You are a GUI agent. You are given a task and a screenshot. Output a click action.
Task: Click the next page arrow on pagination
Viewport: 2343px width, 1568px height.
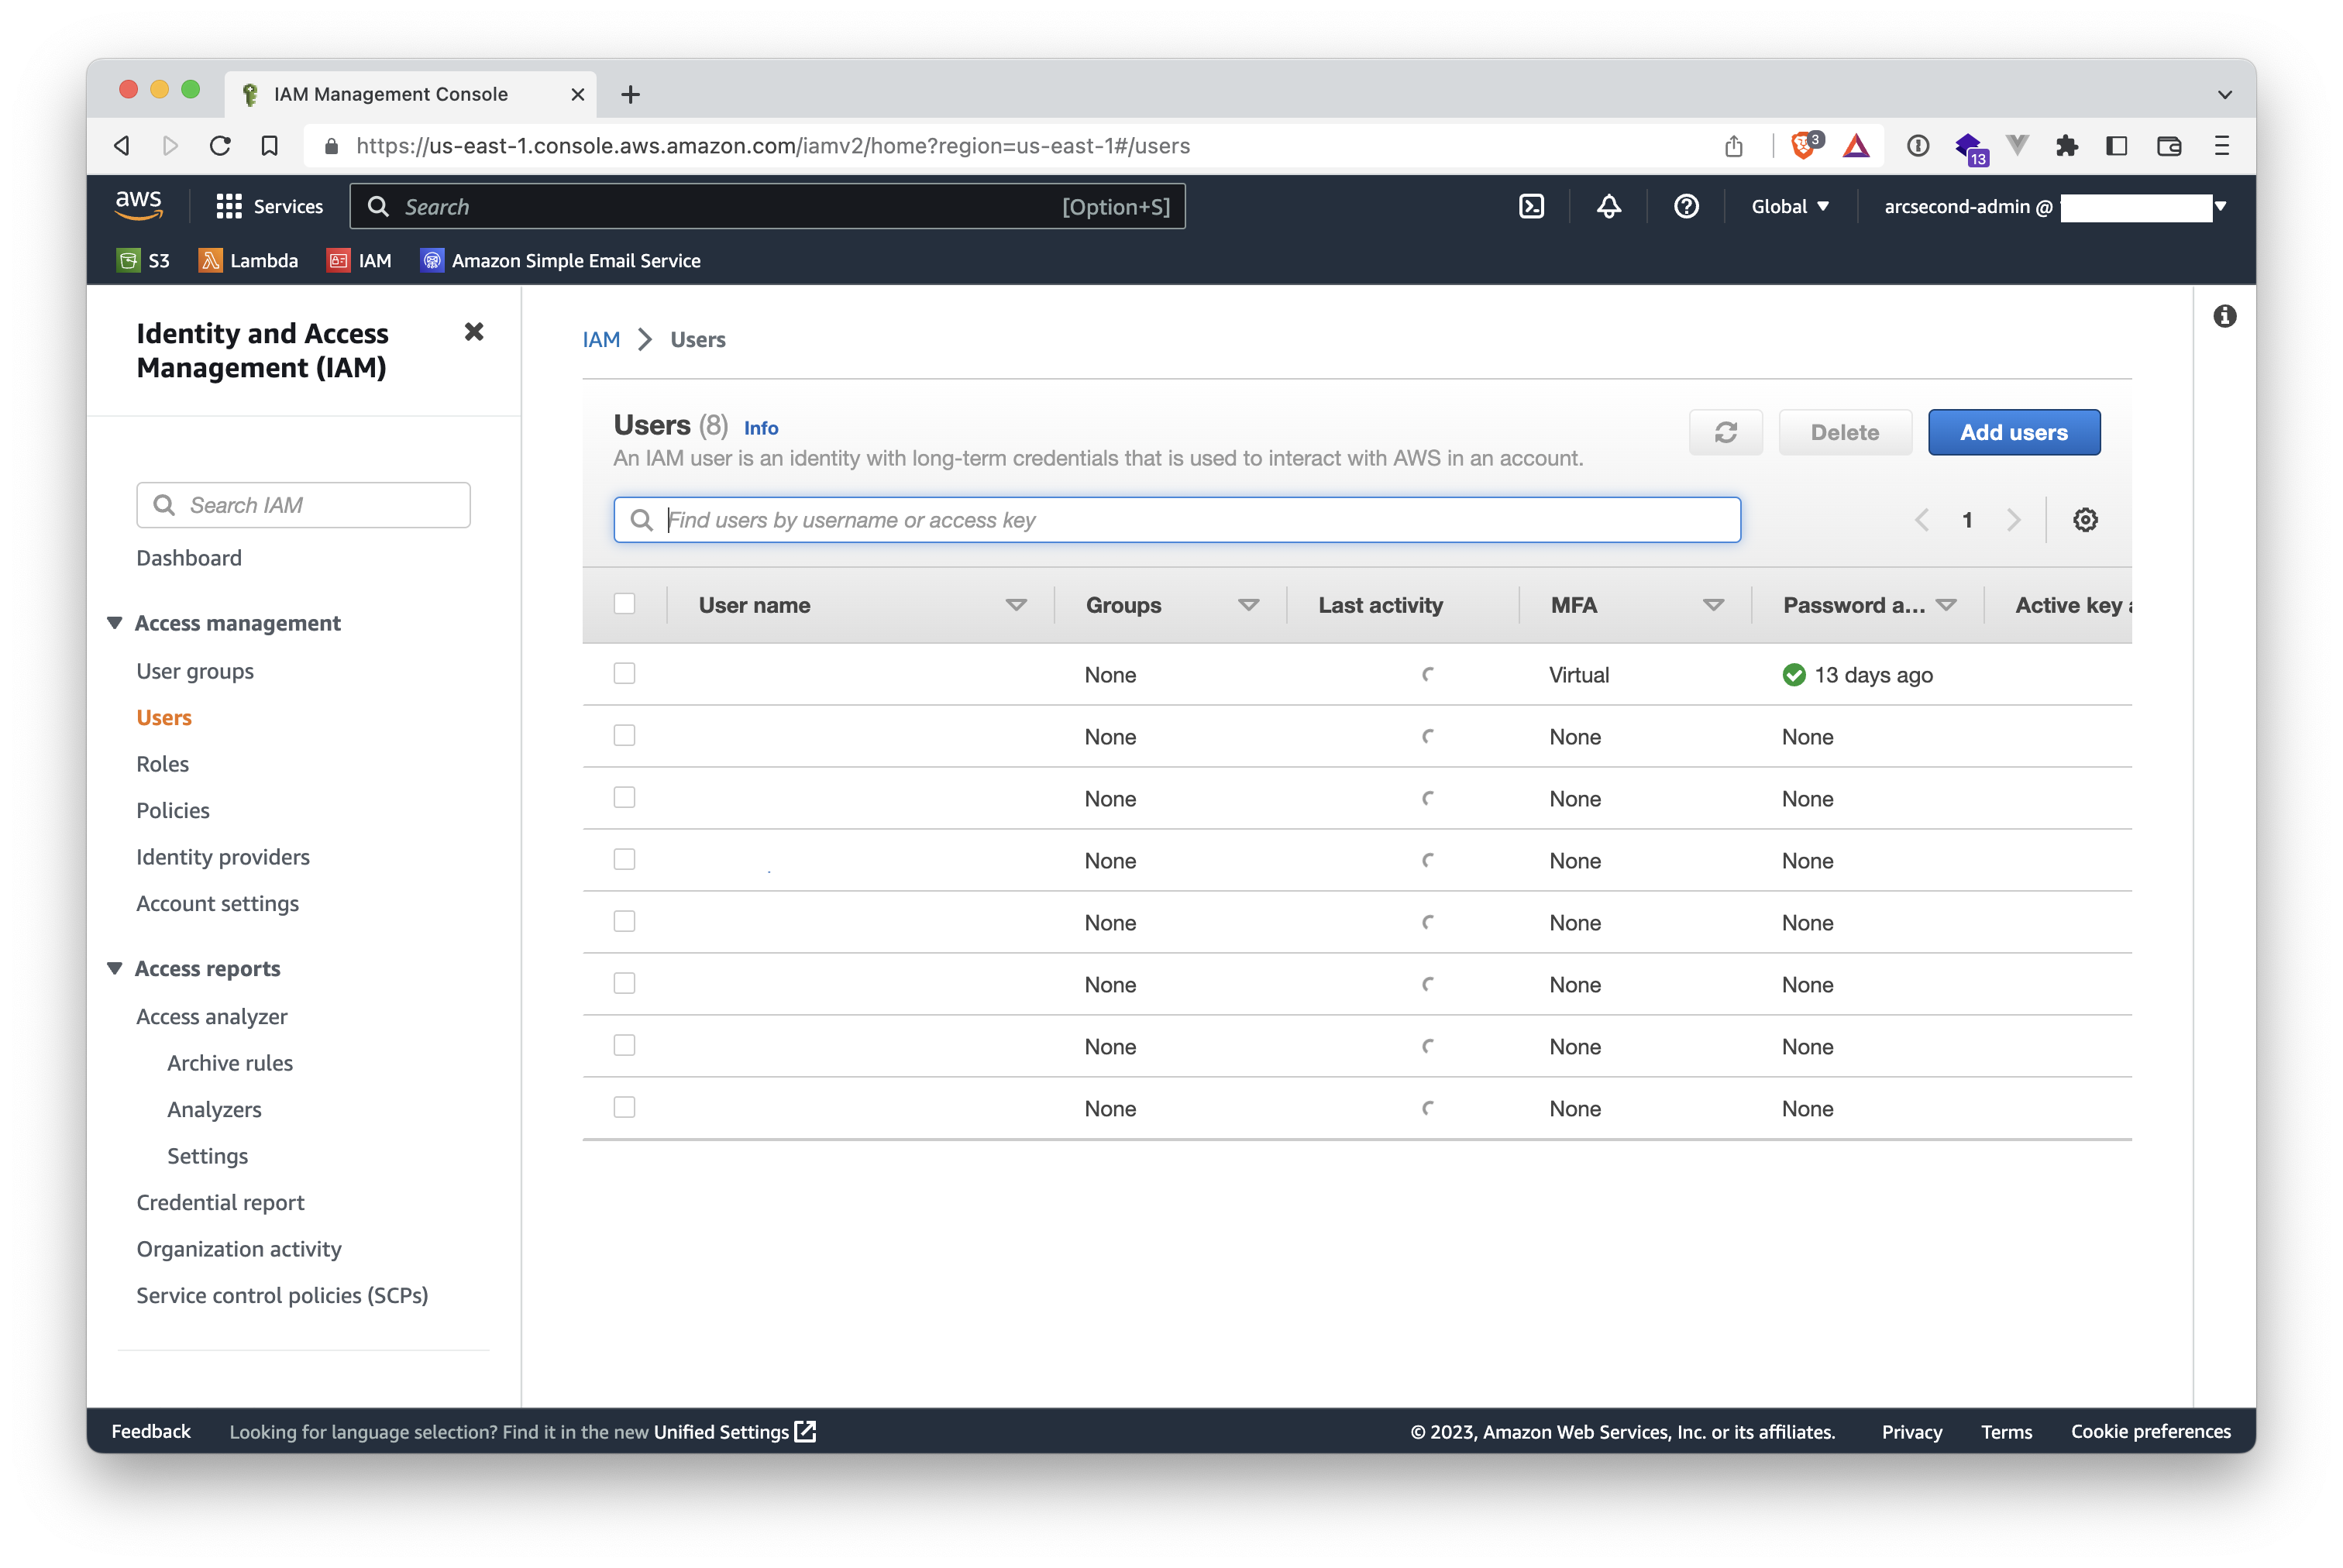pos(2012,518)
